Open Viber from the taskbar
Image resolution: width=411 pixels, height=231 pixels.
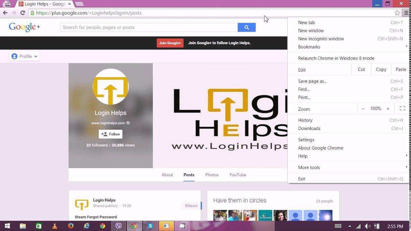118,226
